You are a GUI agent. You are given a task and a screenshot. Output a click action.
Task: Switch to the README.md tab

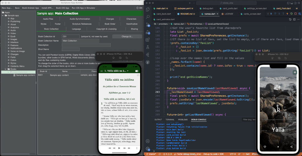pyautogui.click(x=186, y=14)
